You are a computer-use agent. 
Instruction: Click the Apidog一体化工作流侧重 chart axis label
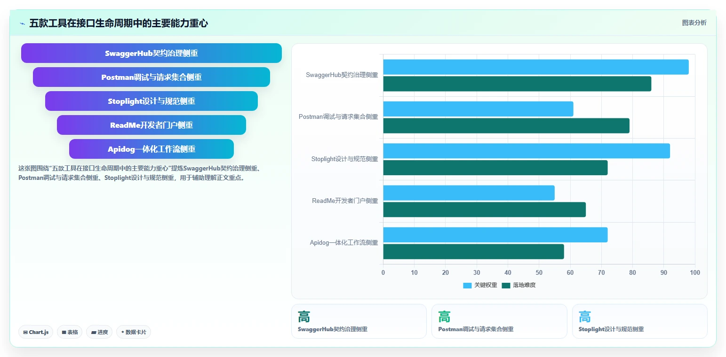(343, 243)
